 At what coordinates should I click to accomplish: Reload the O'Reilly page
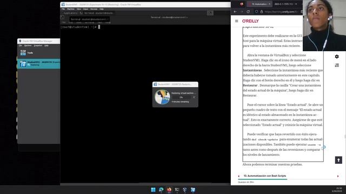[248, 12]
